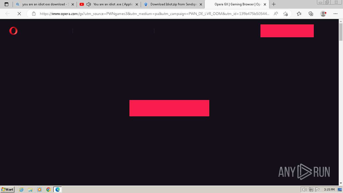Open Collections panel
Viewport: 343px width, 193px height.
[311, 14]
